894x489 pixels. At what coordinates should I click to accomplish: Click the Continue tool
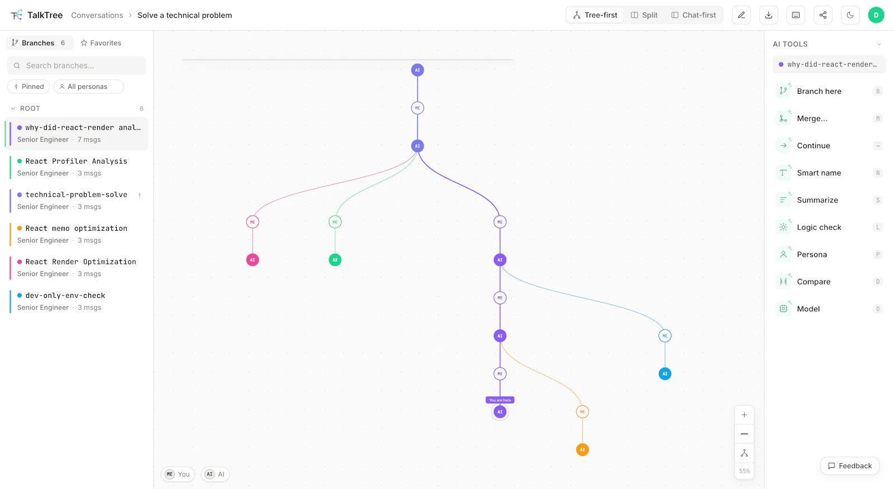(x=829, y=146)
